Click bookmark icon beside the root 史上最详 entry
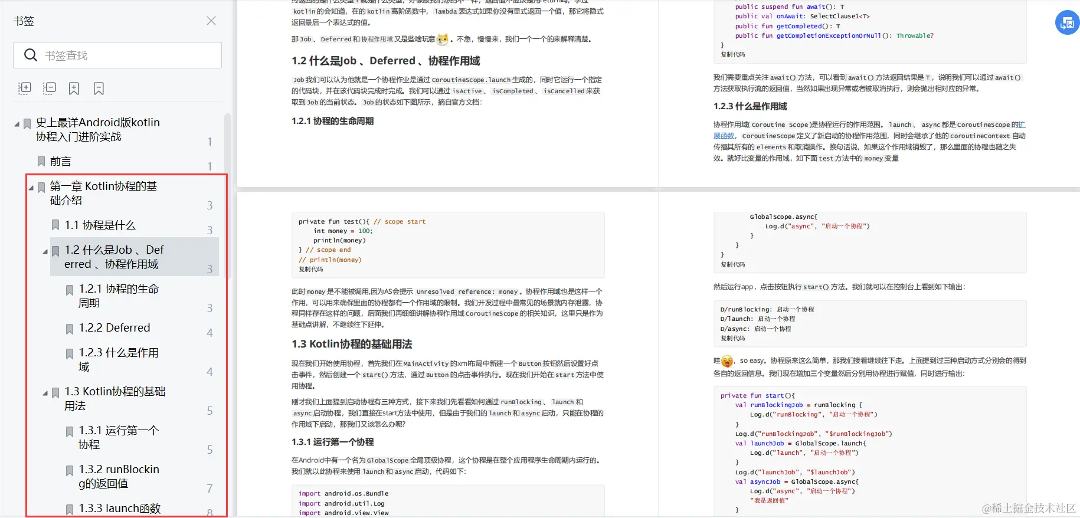This screenshot has height=518, width=1080. click(x=27, y=124)
